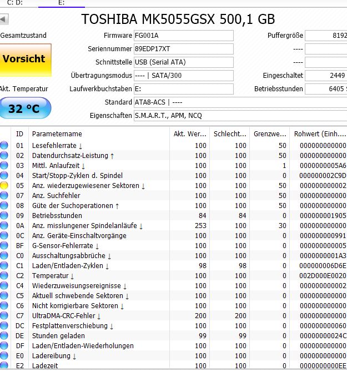Click the Puffergröße value field
347x371 pixels.
tap(326, 36)
